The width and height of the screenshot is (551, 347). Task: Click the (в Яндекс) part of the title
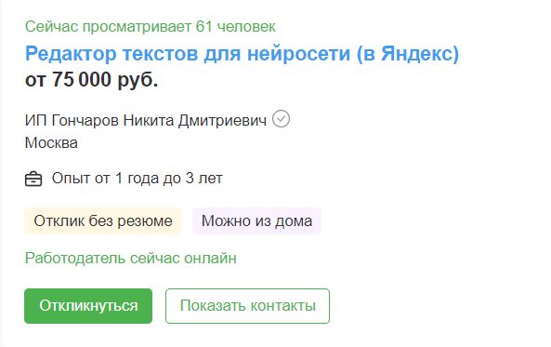point(408,54)
